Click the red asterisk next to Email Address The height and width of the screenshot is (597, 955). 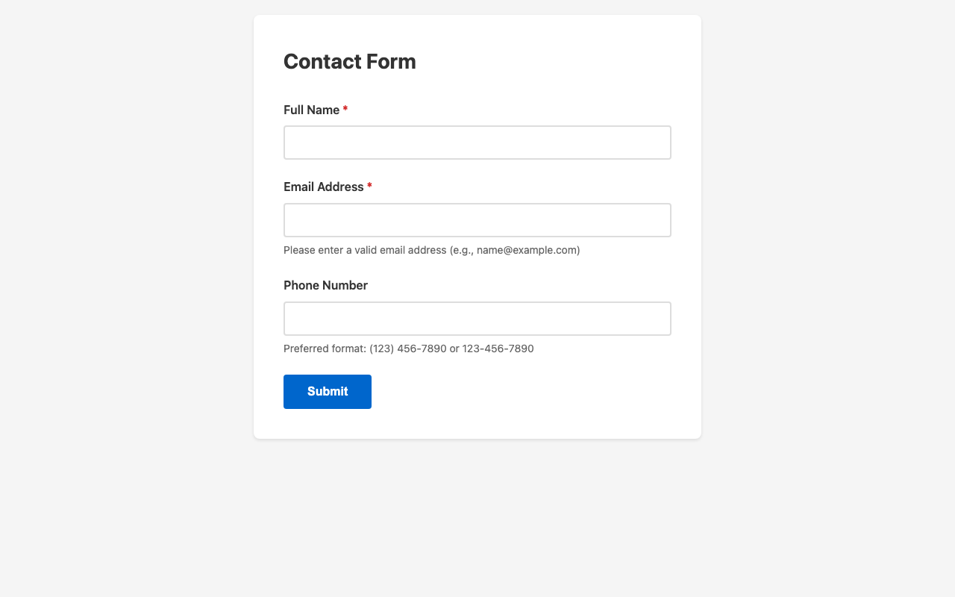click(369, 186)
